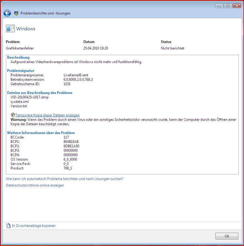This screenshot has width=244, height=246.
Task: Maximize the window
Action: [x=228, y=6]
